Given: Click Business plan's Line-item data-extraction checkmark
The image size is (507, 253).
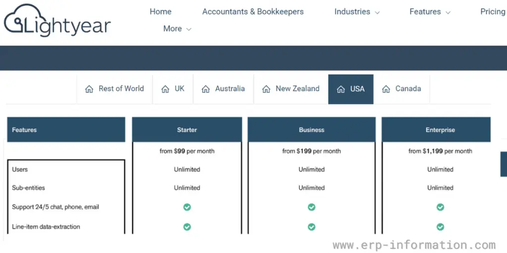Looking at the screenshot, I should coord(311,227).
